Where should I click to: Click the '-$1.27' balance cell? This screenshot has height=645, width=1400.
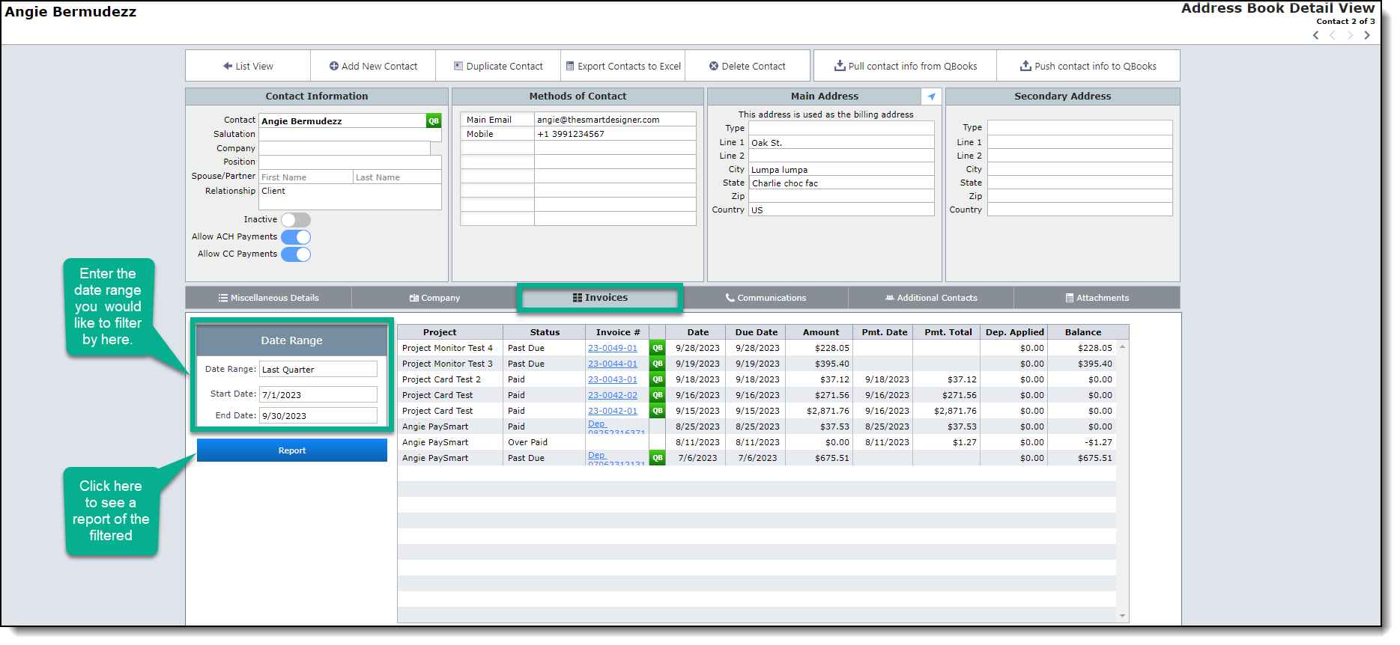point(1082,442)
